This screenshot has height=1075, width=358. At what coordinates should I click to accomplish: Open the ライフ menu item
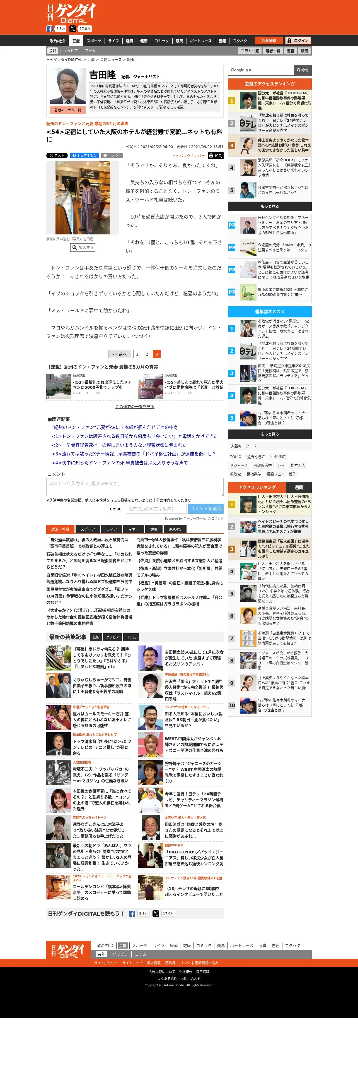tap(114, 41)
